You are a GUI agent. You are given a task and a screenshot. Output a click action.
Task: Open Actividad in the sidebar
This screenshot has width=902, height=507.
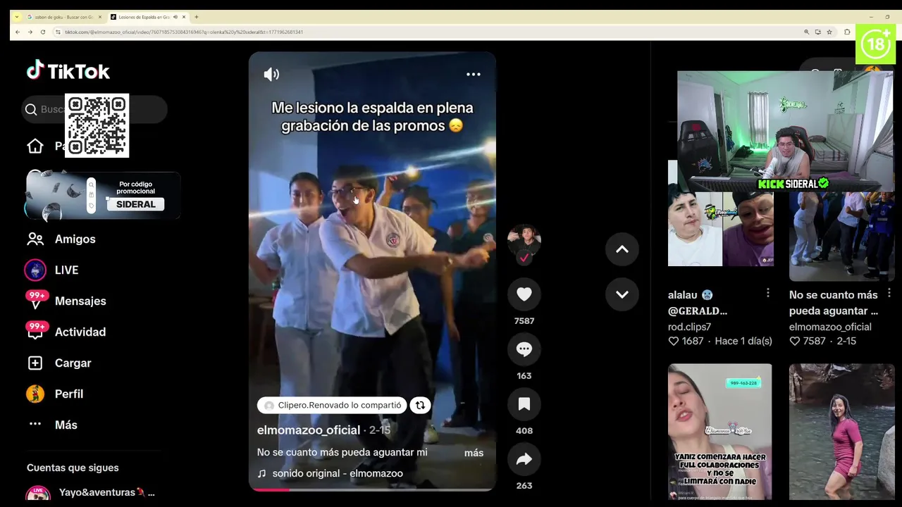tap(80, 332)
